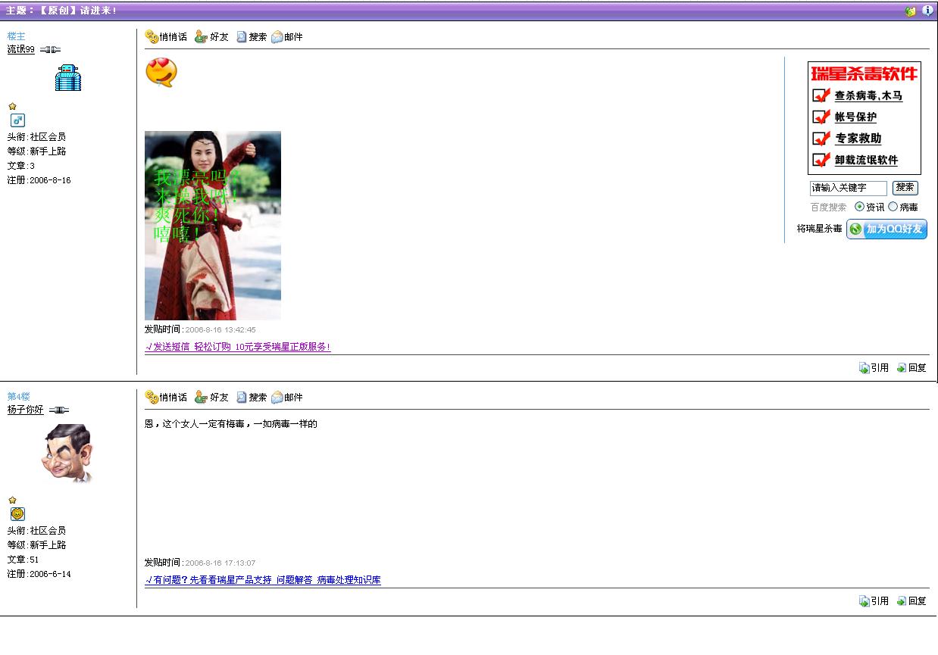Send 悄悄话 whisper to 流氓99

[x=166, y=36]
